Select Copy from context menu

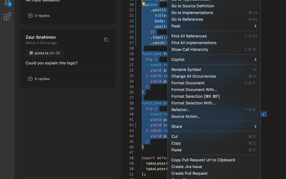[214, 144]
